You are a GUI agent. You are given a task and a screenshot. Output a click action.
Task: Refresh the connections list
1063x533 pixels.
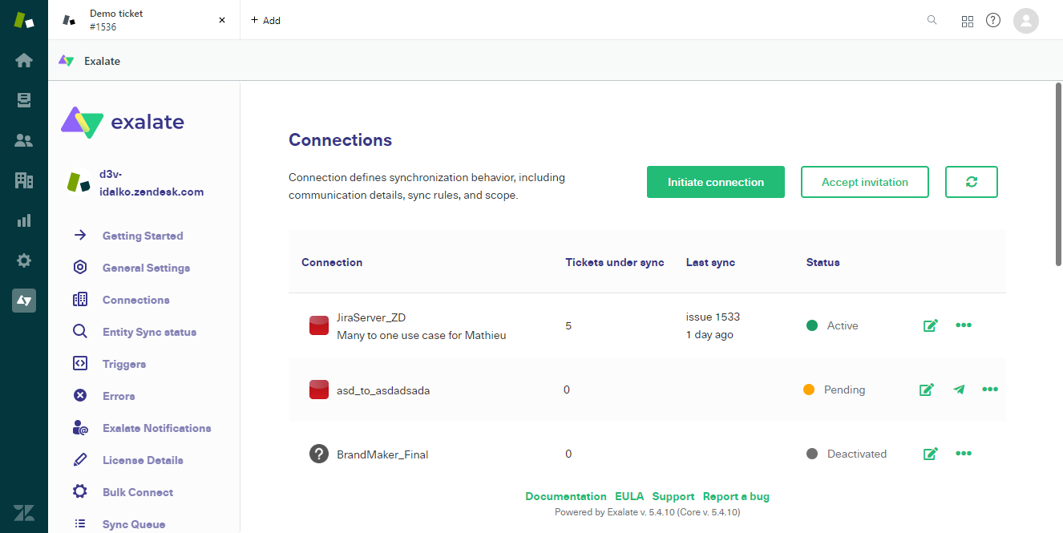pos(972,182)
